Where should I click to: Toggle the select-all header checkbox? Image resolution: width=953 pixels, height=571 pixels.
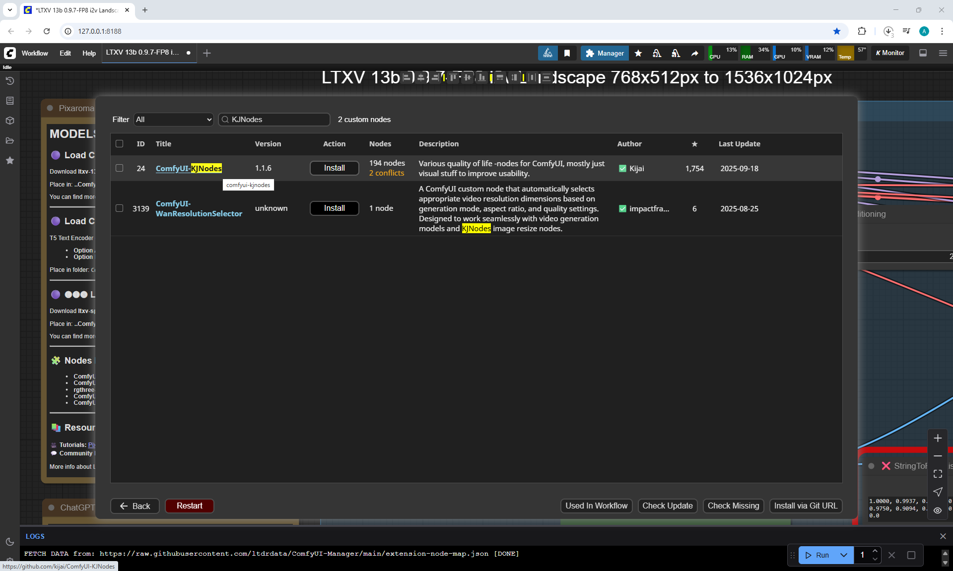click(x=119, y=144)
